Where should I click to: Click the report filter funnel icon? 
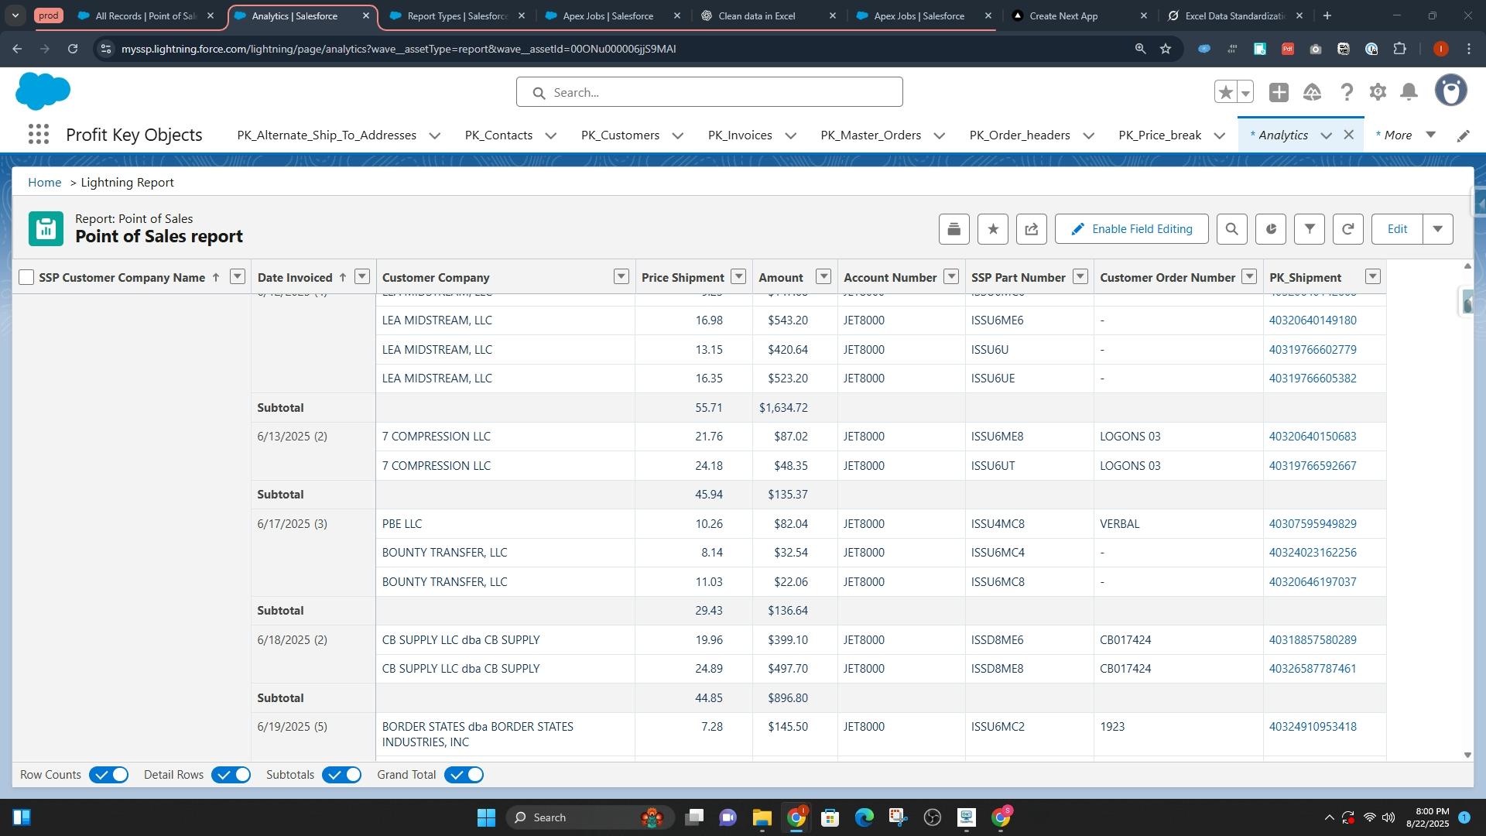tap(1309, 229)
